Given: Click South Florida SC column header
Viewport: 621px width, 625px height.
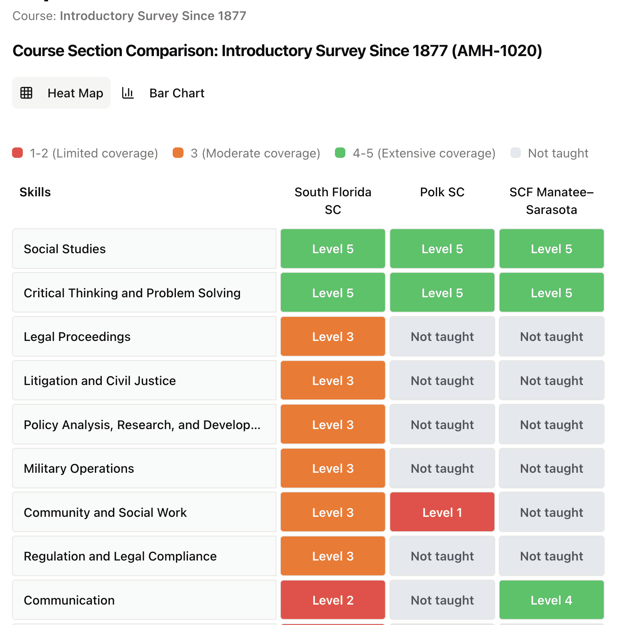Looking at the screenshot, I should [x=333, y=201].
